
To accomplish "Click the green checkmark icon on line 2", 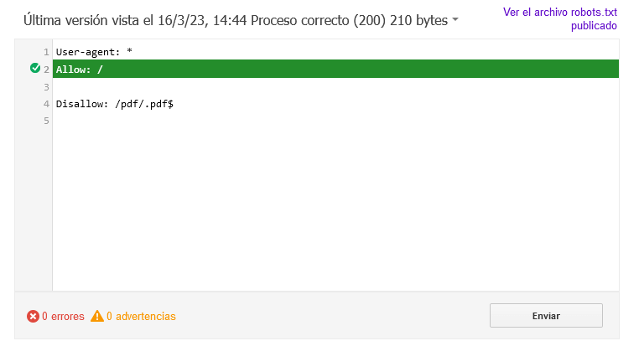I will (35, 68).
